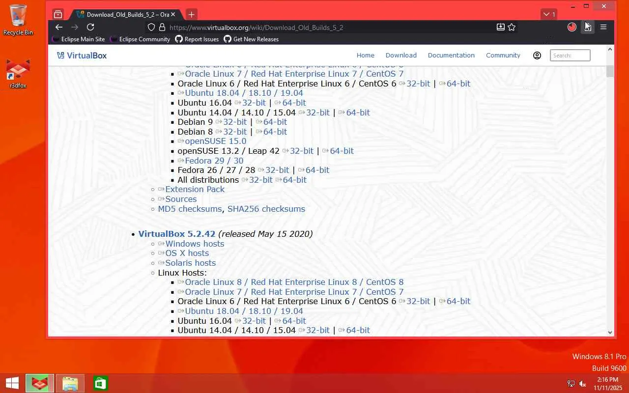Open the Eclipse Main Site bookmark
Screen dimensions: 629x393
pyautogui.click(x=79, y=39)
